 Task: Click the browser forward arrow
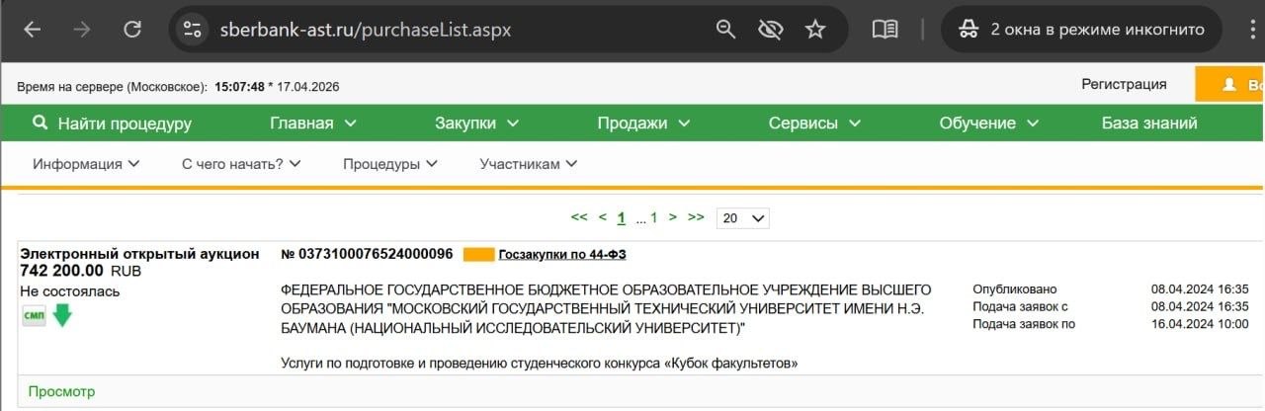(x=82, y=30)
